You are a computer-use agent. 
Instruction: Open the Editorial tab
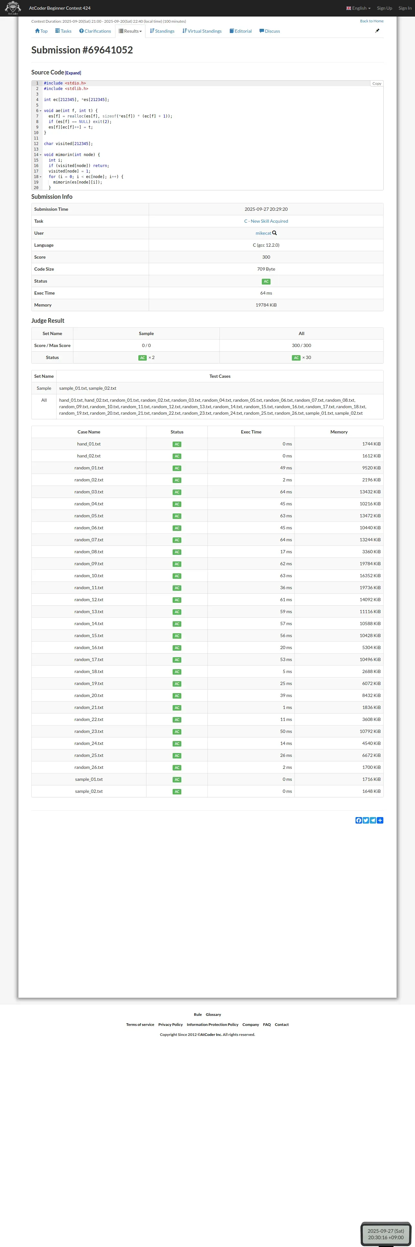[x=240, y=31]
